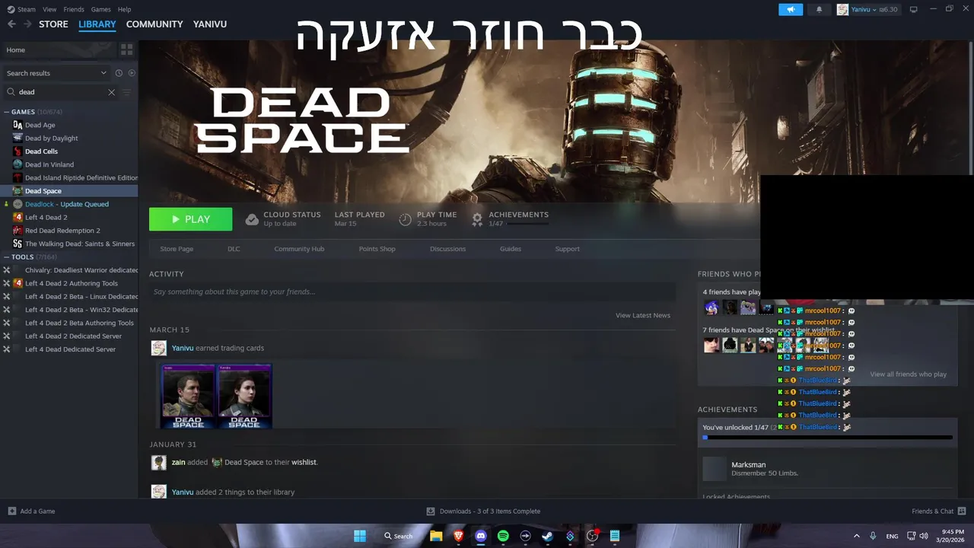Go back with the navigation arrow
974x548 pixels.
[x=11, y=24]
